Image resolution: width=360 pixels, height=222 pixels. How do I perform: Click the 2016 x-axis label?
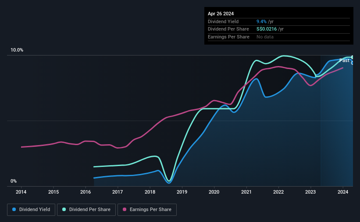[x=86, y=192]
